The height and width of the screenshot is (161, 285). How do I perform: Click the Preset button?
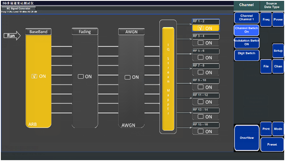(x=272, y=144)
